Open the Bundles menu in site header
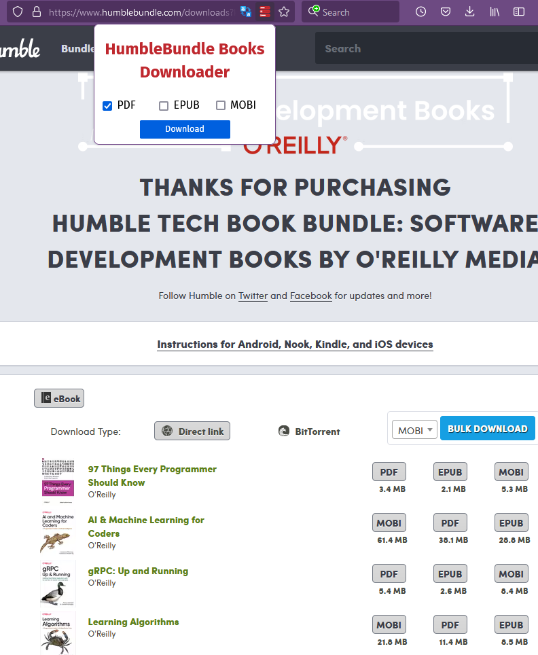Screen dimensions: 538x655 click(x=77, y=48)
